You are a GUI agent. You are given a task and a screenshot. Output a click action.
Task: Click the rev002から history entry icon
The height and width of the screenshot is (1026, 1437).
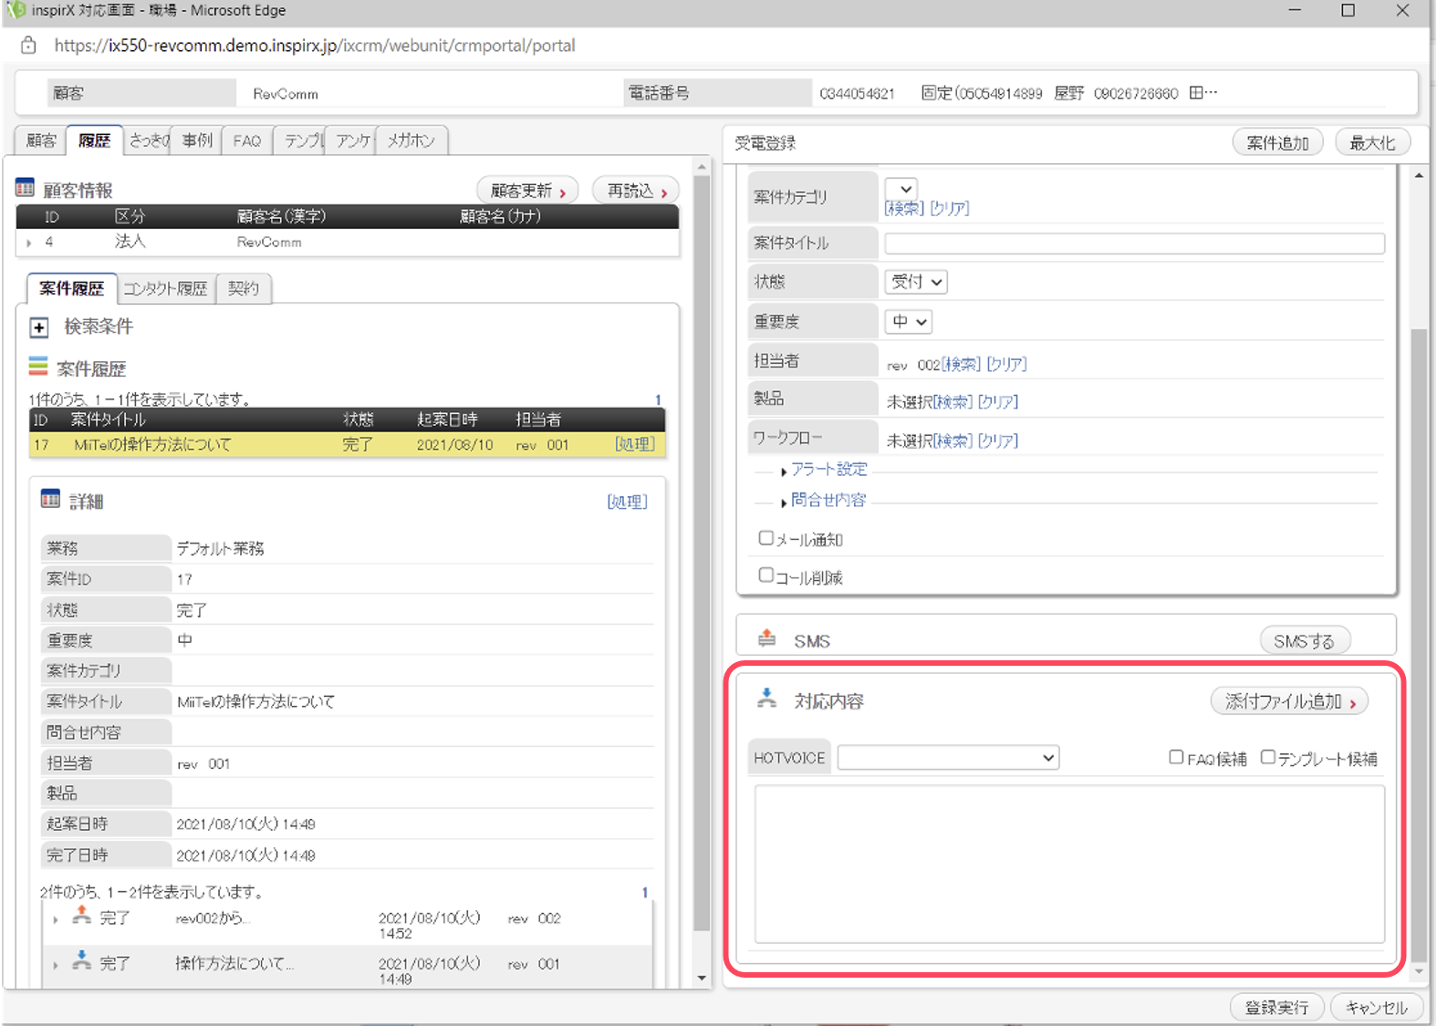click(x=82, y=915)
